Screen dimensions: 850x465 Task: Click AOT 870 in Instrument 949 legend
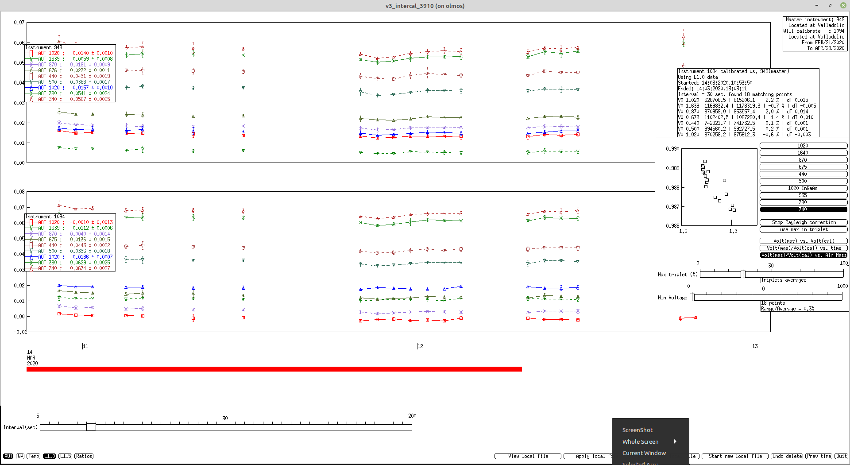coord(69,65)
